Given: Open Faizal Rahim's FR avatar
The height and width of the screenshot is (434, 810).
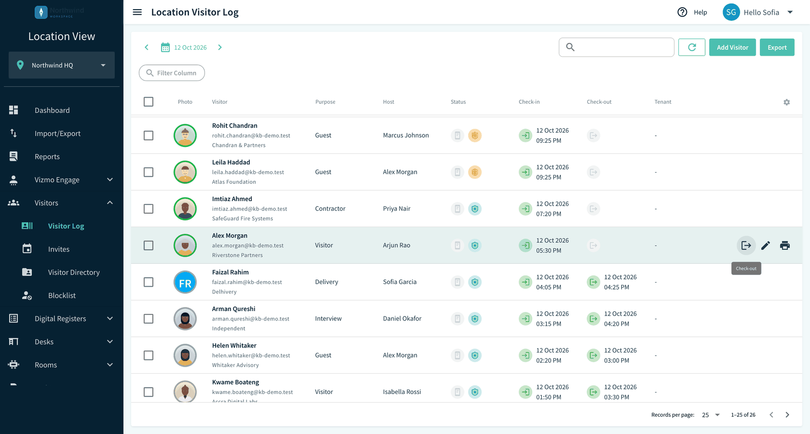Looking at the screenshot, I should click(x=185, y=282).
